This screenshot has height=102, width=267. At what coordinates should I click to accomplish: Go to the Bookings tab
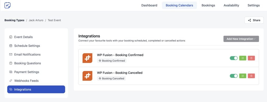208,5
